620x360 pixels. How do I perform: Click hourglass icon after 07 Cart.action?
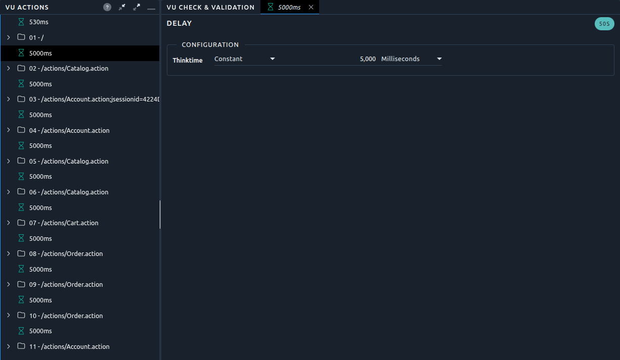[x=21, y=238]
